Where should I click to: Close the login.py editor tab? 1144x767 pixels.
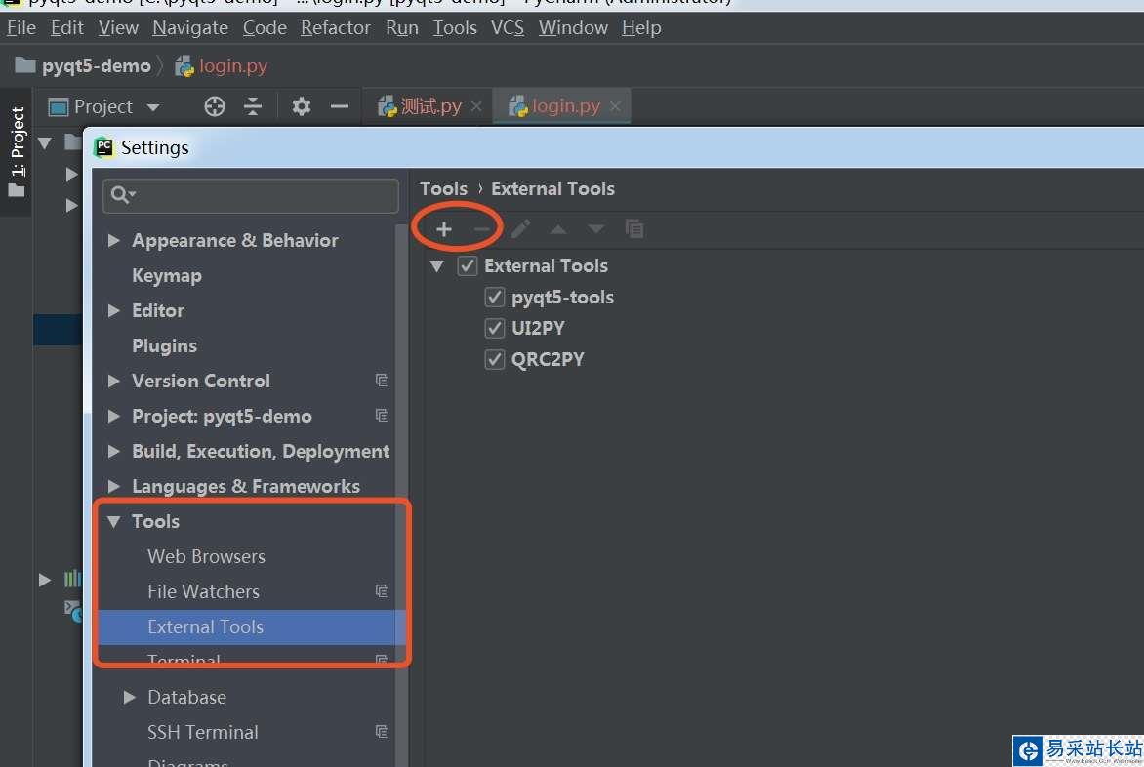615,106
